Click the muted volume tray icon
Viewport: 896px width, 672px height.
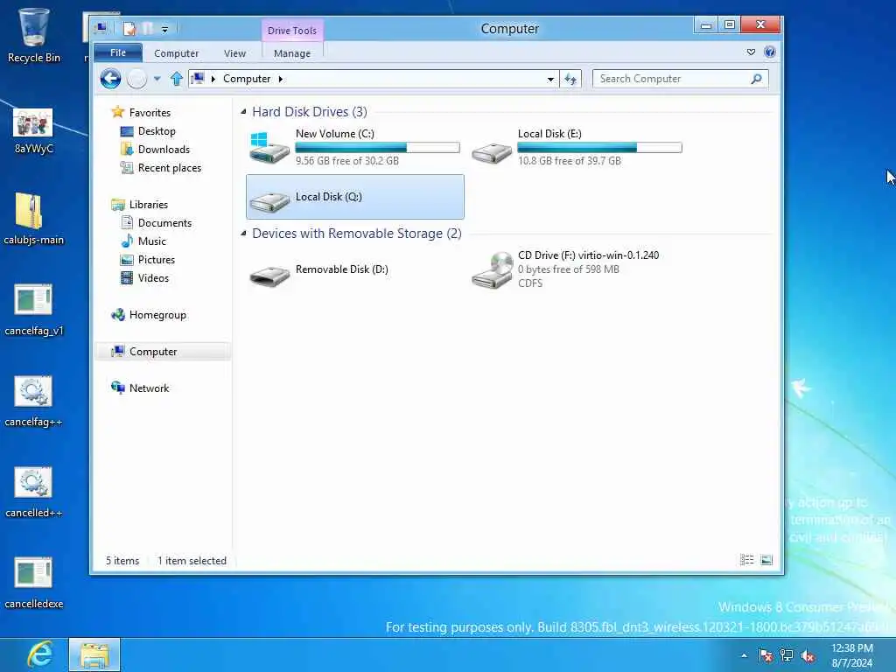[808, 656]
